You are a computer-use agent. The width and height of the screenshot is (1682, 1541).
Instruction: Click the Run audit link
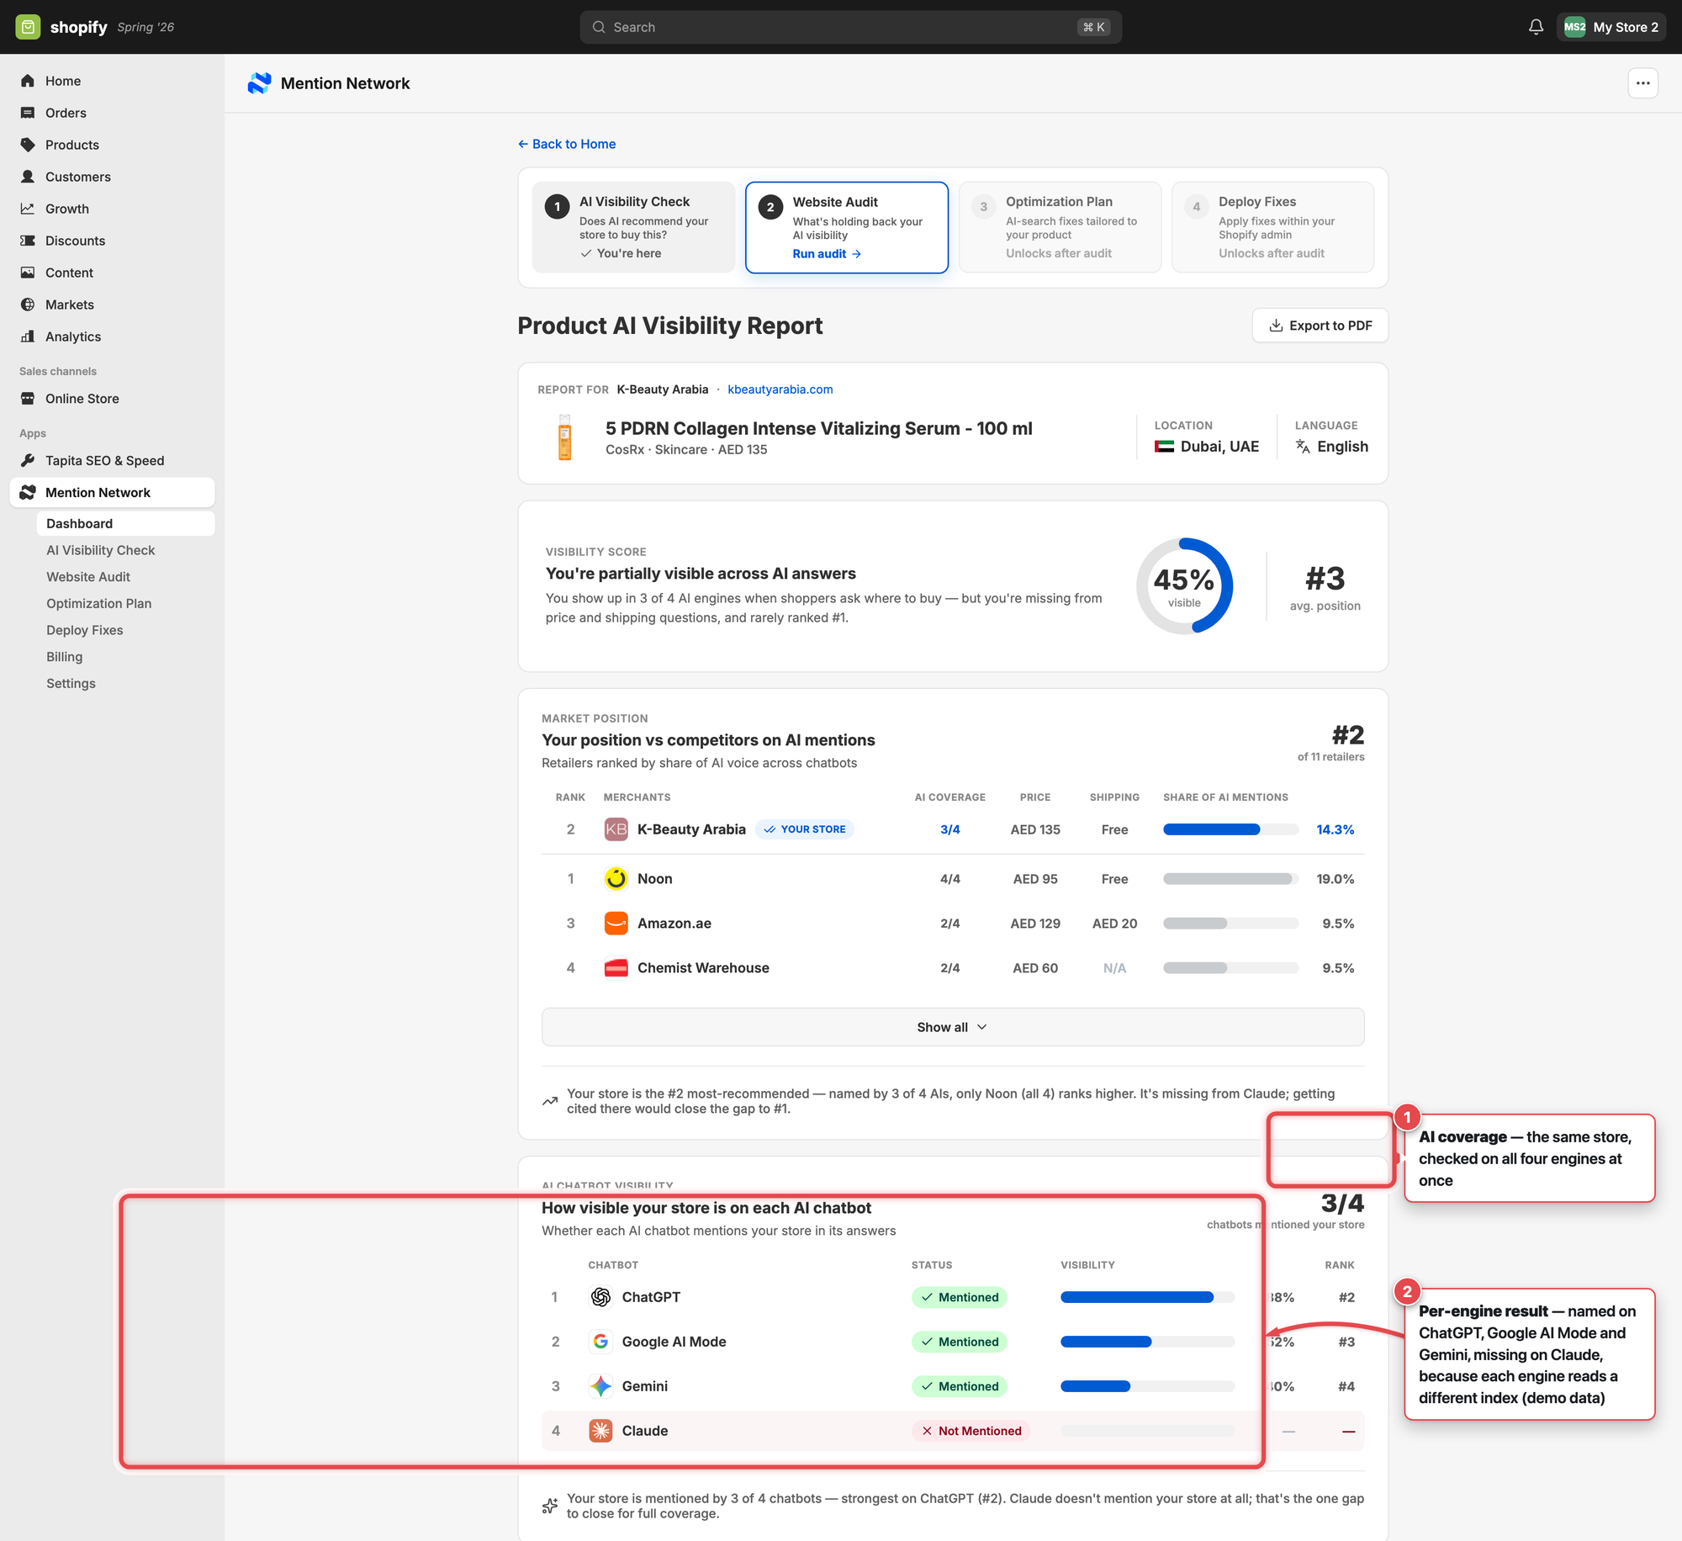click(827, 254)
